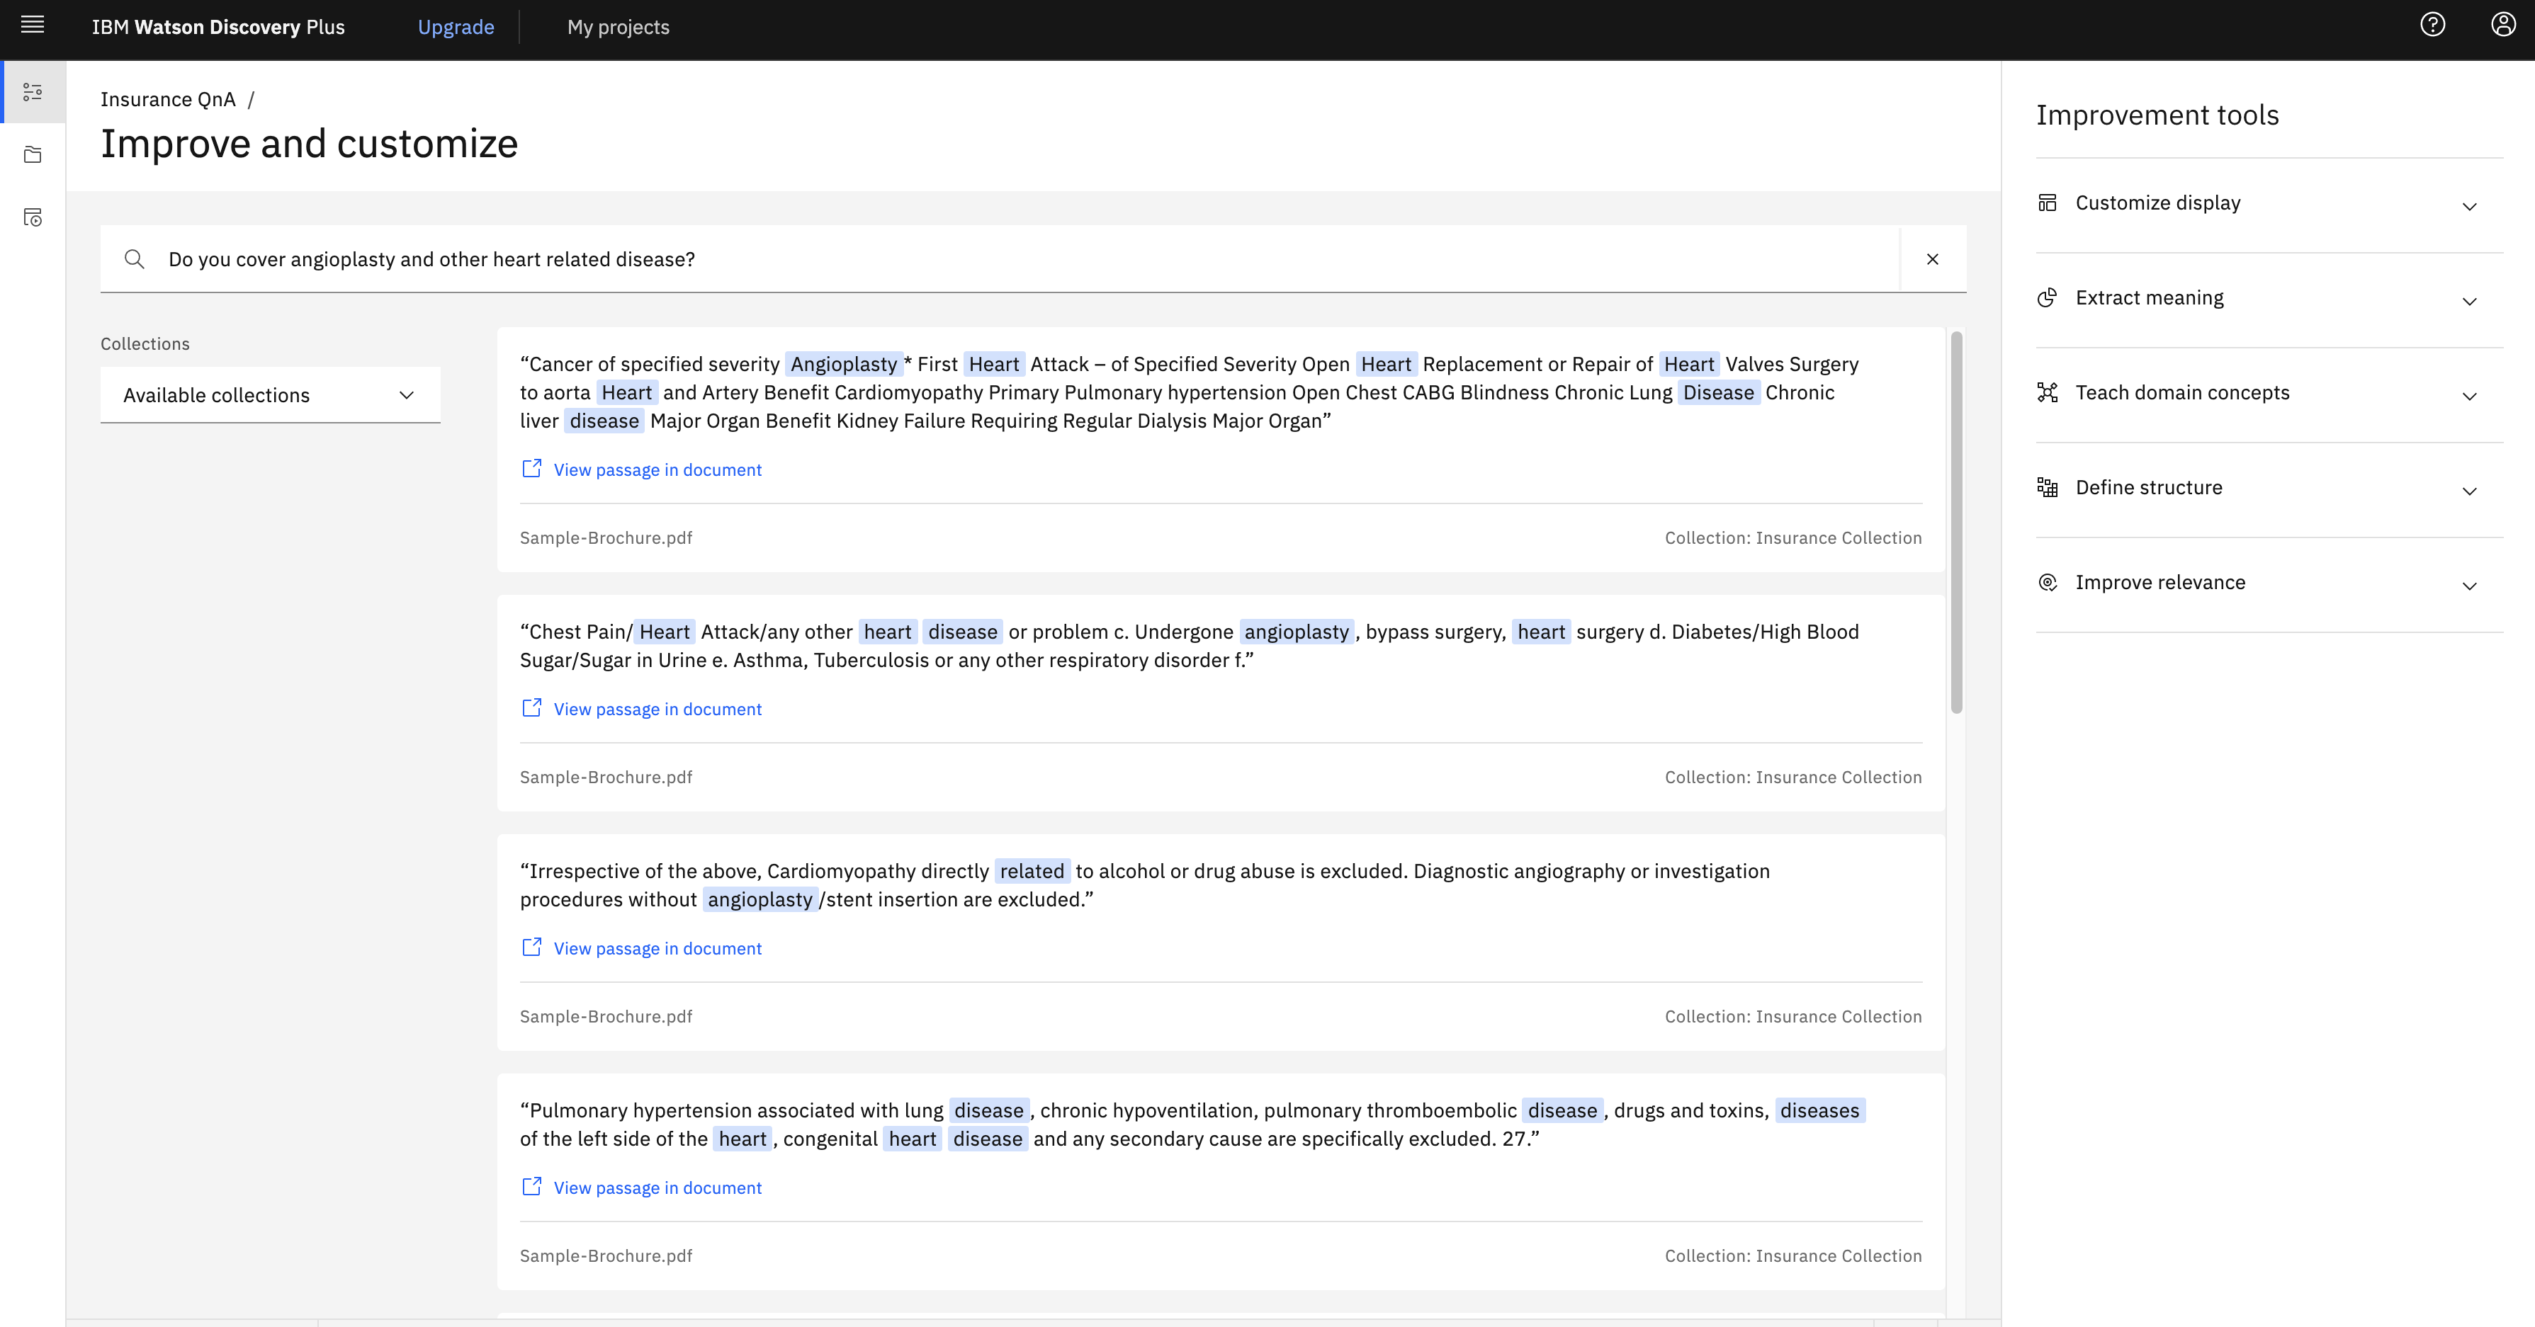Viewport: 2535px width, 1327px height.
Task: Clear the search query with X
Action: [x=1932, y=258]
